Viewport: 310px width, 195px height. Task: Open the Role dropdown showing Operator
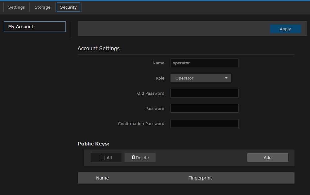pos(201,78)
